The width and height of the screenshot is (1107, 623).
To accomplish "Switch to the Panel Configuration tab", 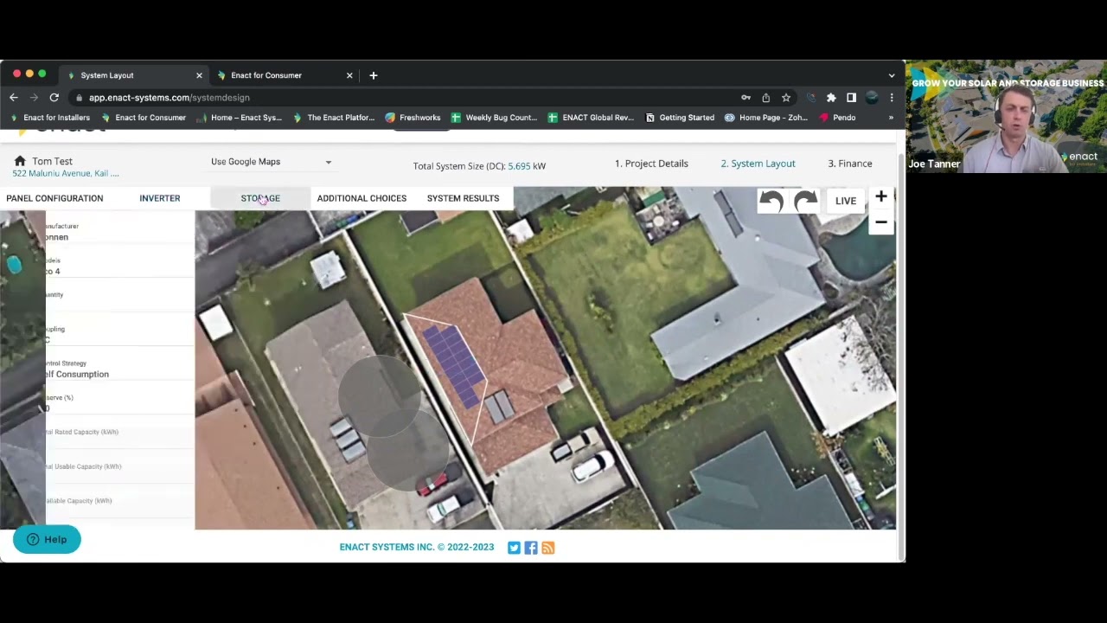I will point(54,198).
